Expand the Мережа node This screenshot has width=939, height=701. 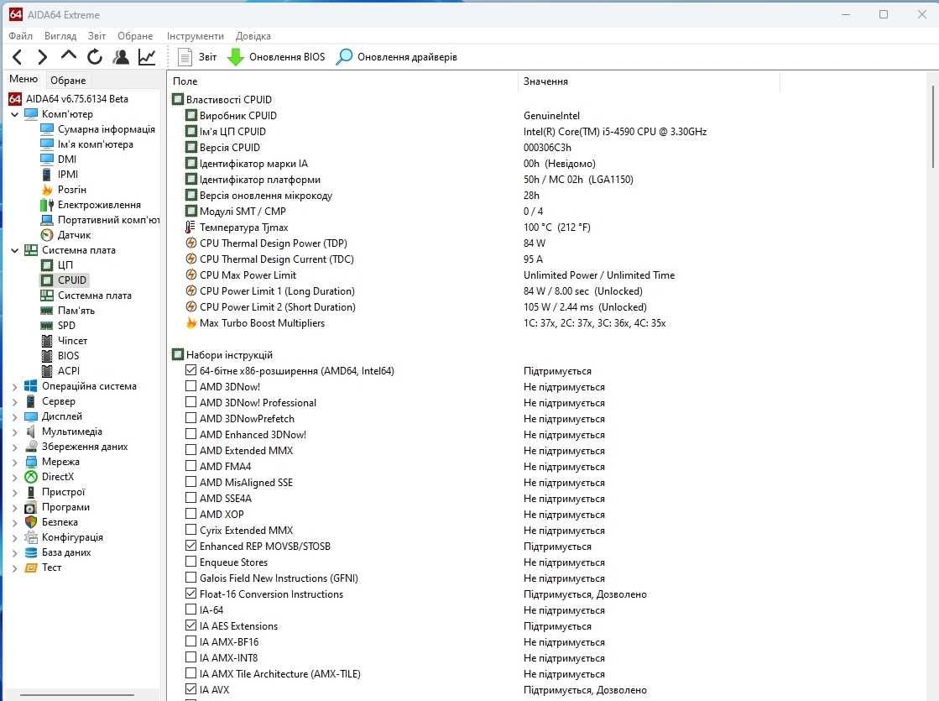point(14,462)
